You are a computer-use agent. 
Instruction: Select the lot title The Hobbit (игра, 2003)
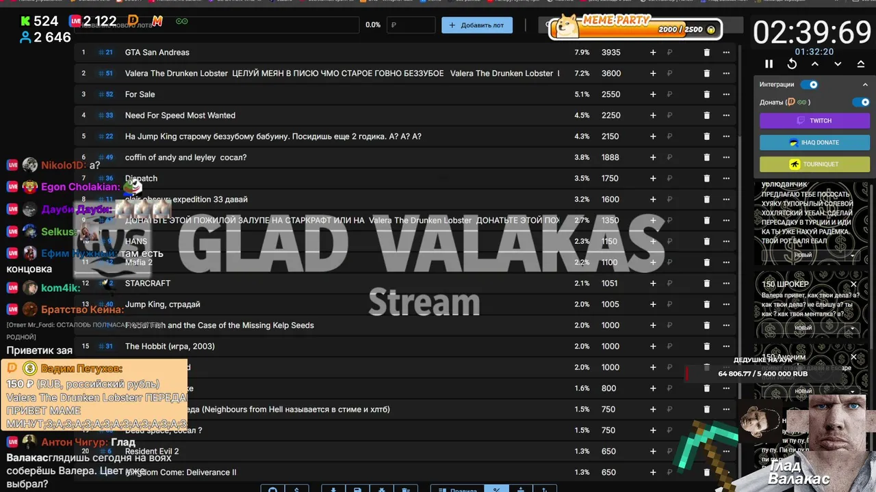(170, 346)
